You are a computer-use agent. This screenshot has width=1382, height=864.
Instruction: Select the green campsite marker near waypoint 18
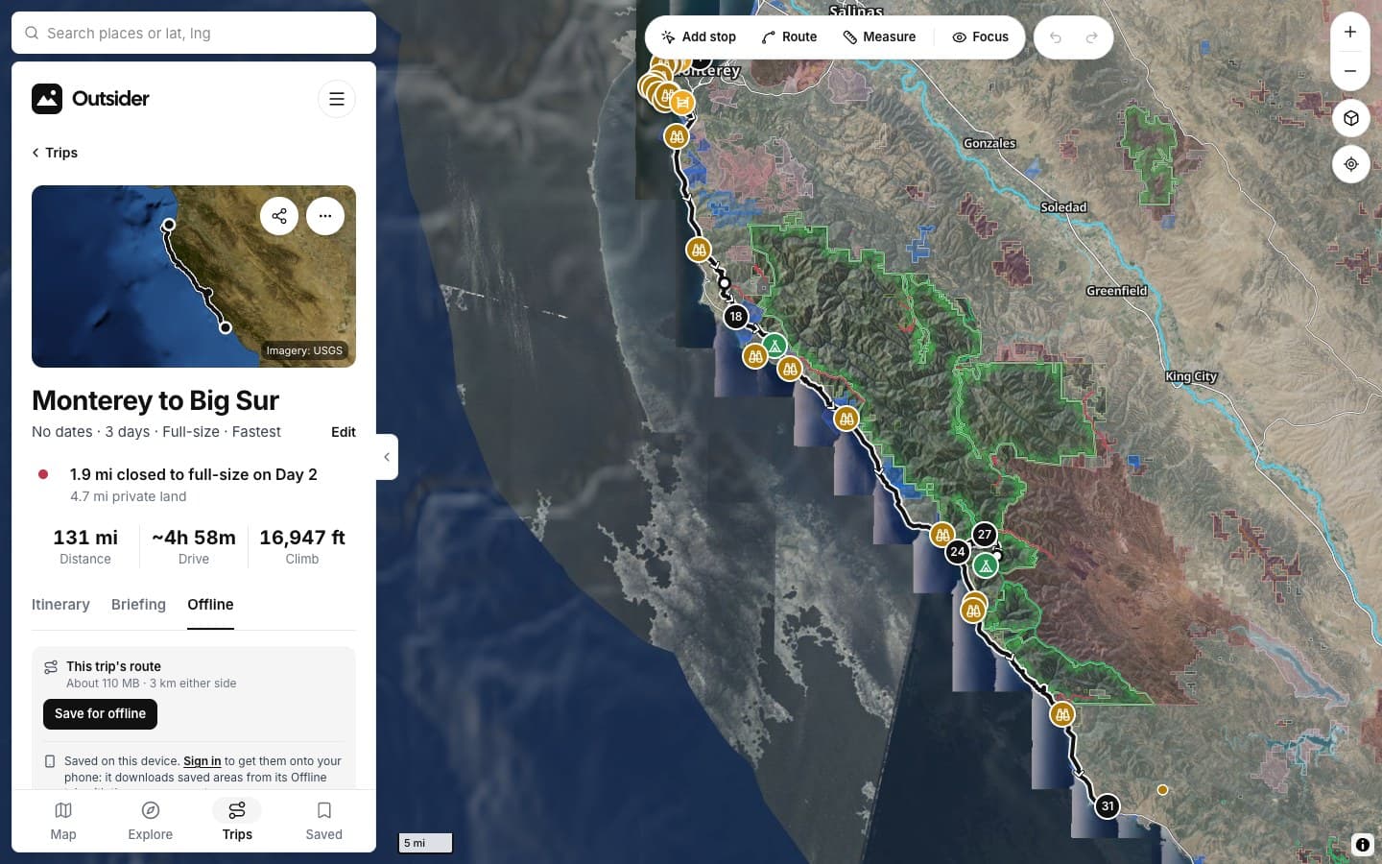pos(774,346)
